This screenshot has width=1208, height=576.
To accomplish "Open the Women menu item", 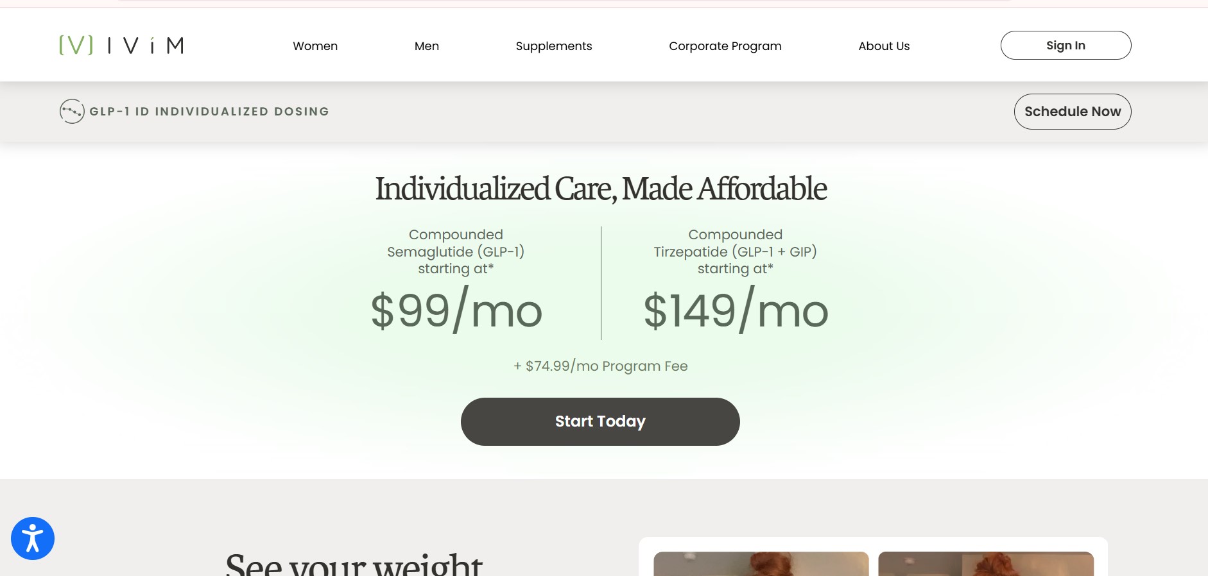I will (315, 46).
